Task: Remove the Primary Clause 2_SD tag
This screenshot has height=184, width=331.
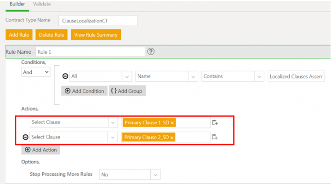Action: click(x=172, y=138)
